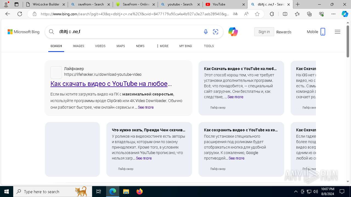The height and width of the screenshot is (197, 351).
Task: Open Browser essentials heart icon
Action: coord(321,14)
